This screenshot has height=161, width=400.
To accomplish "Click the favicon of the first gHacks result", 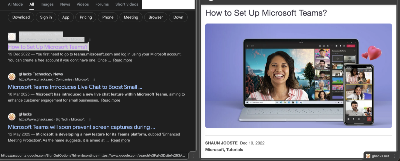I will pyautogui.click(x=12, y=37).
